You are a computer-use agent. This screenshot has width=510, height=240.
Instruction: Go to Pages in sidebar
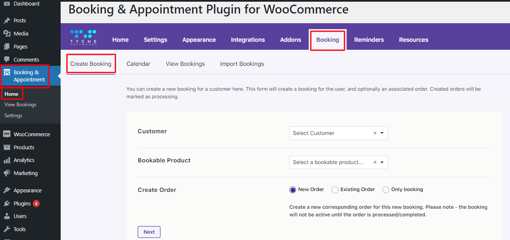point(21,47)
